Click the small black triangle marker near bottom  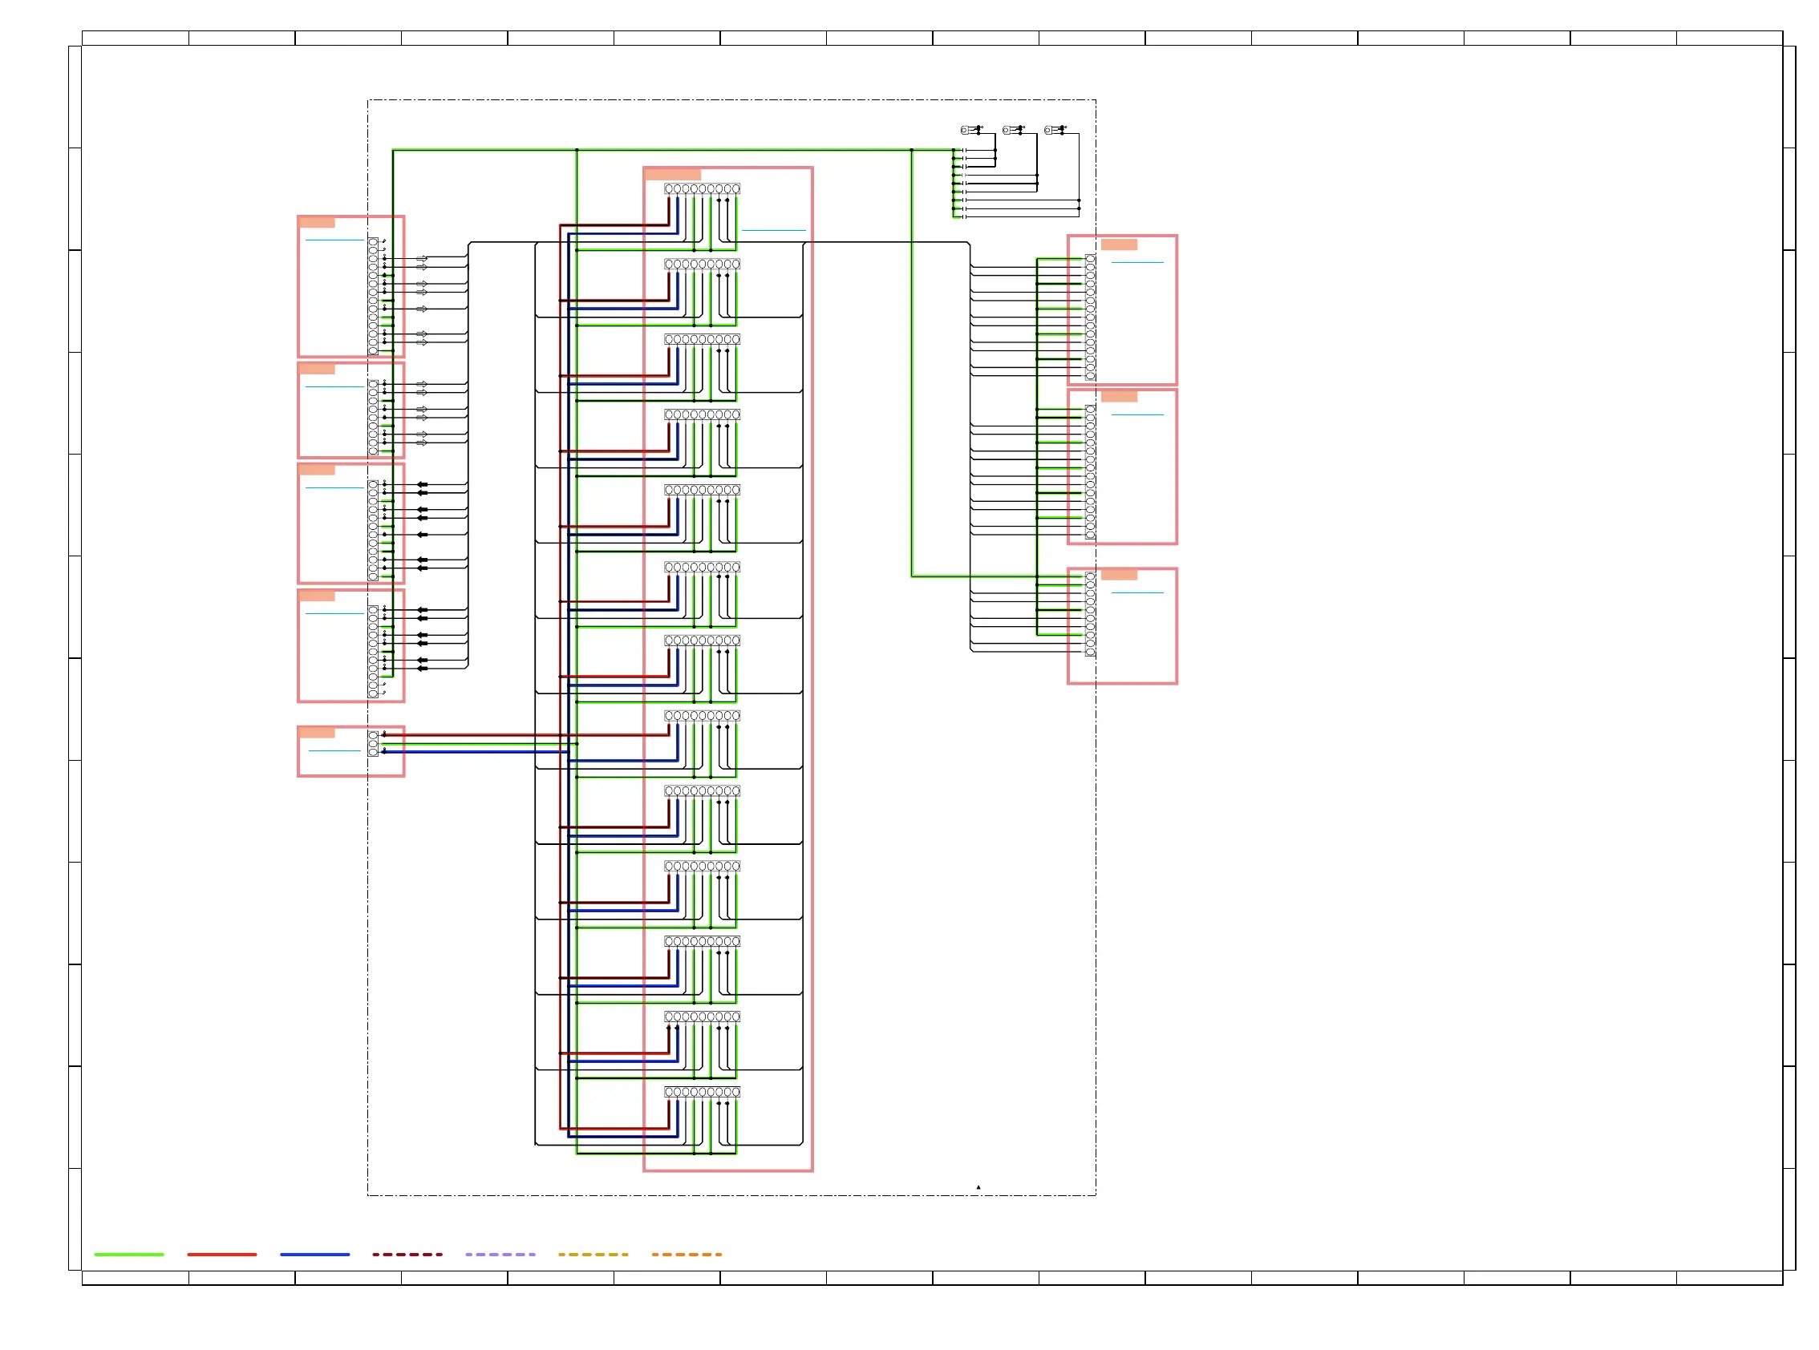(978, 1187)
